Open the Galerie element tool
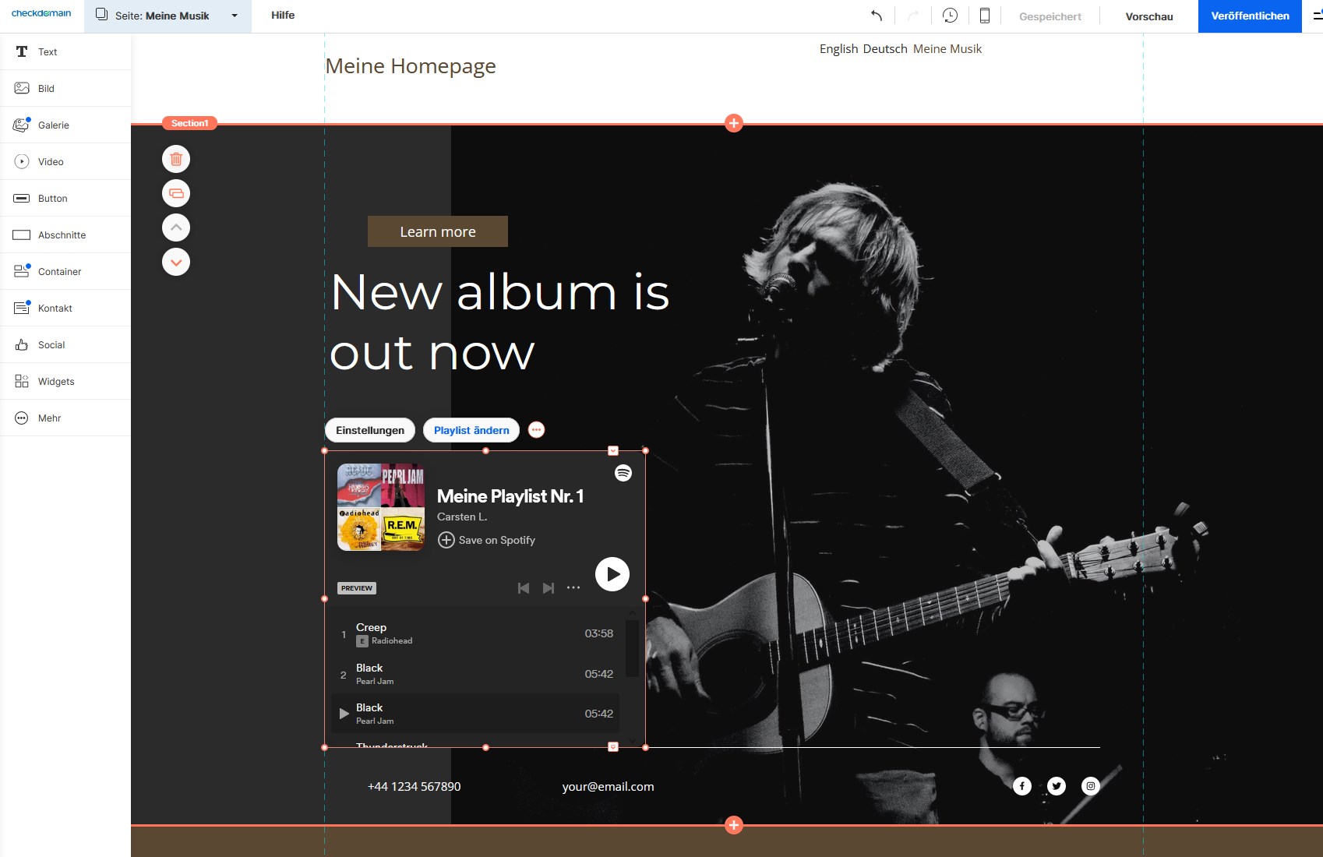The width and height of the screenshot is (1323, 857). (x=52, y=125)
